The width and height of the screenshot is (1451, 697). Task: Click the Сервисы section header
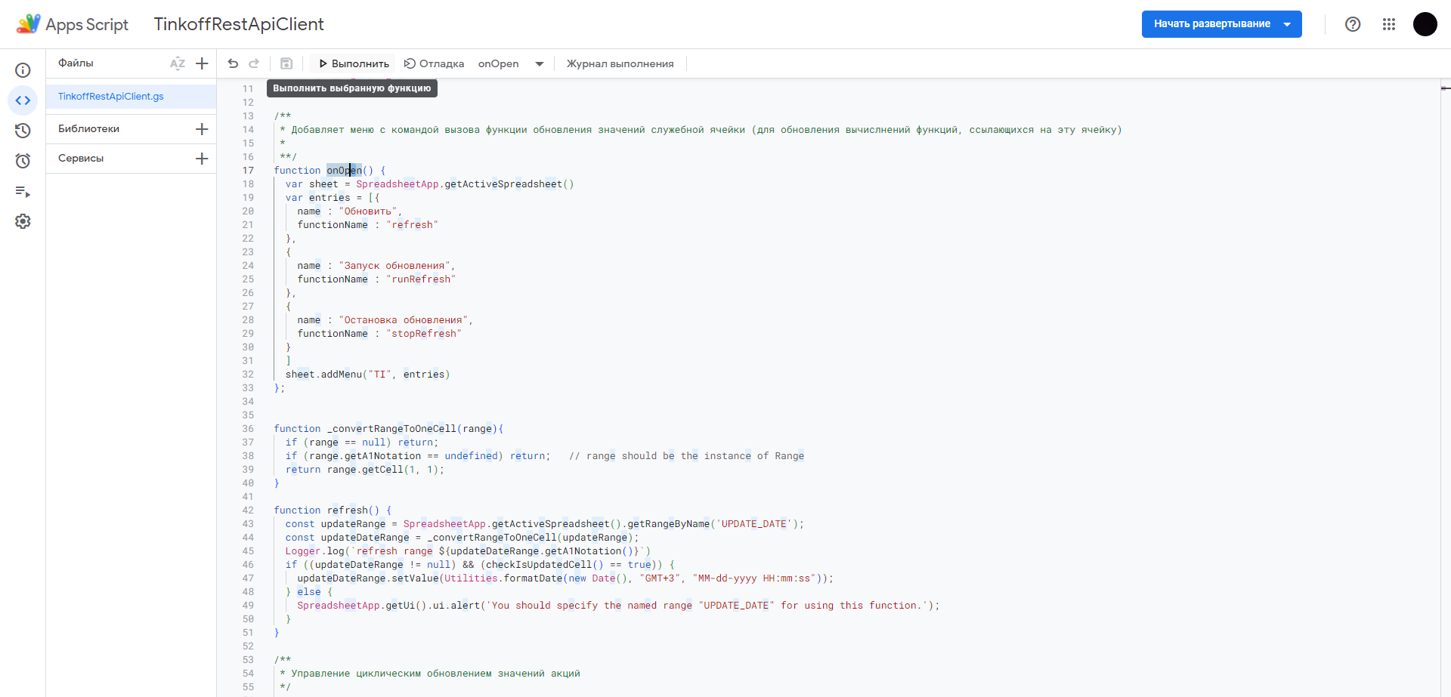(x=81, y=159)
